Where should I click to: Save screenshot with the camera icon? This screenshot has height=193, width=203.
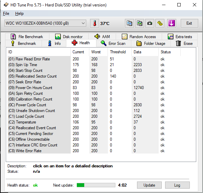[x=150, y=23]
